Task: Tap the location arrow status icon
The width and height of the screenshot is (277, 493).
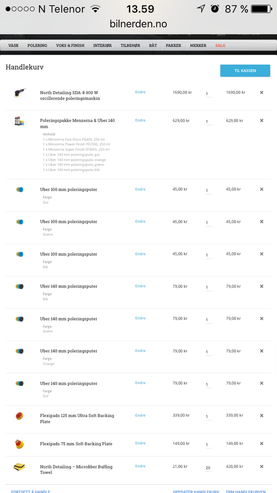Action: (201, 8)
